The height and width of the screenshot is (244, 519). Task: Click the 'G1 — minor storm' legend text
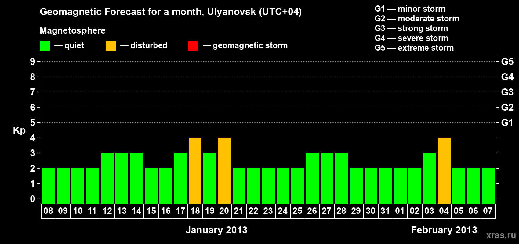[x=410, y=9]
